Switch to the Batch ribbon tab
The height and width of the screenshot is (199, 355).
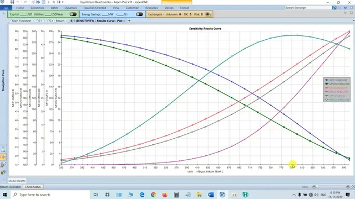tap(54, 8)
